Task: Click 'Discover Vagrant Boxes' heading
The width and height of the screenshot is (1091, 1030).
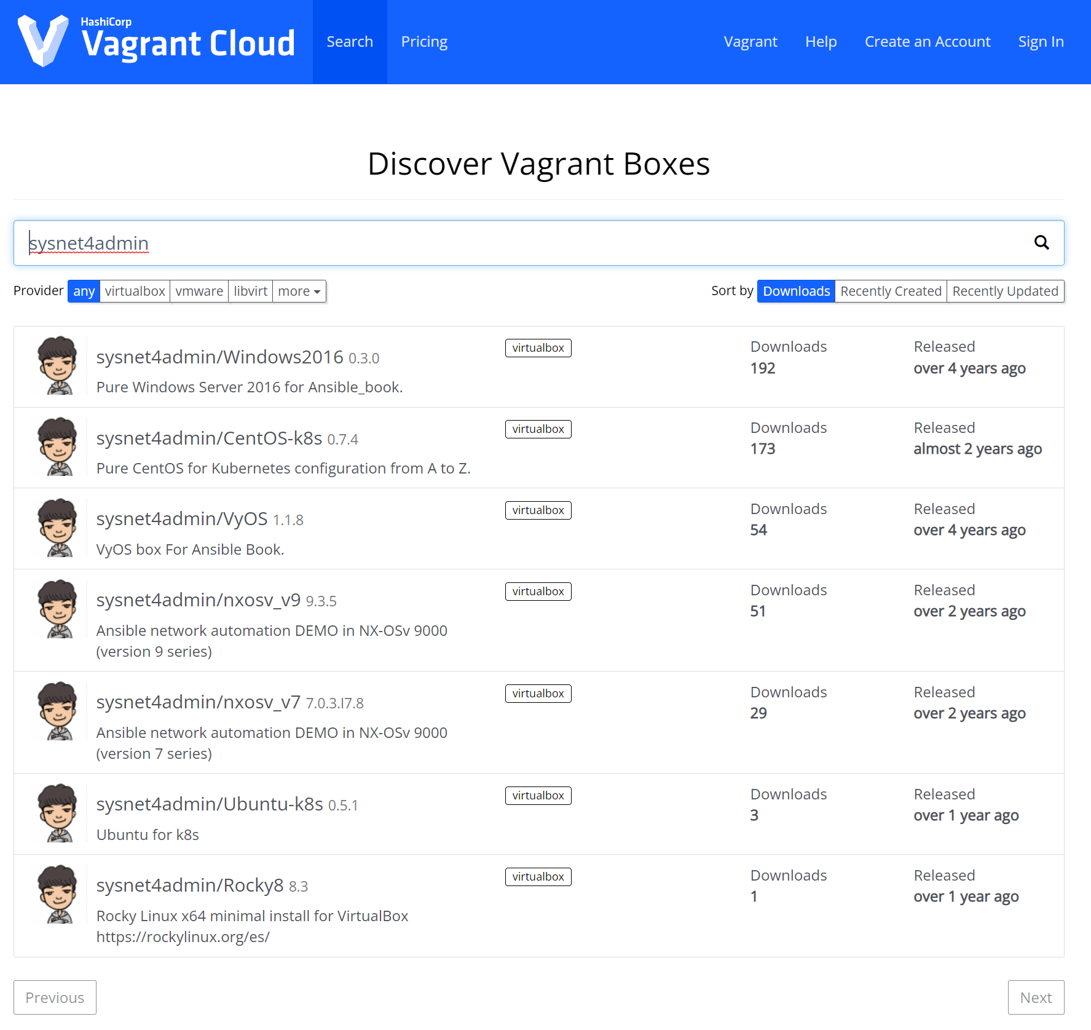Action: 538,164
